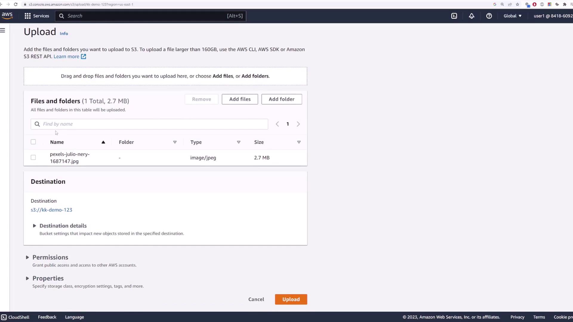Click the AWS logo home icon
Screen dimensions: 573x322
pyautogui.click(x=7, y=16)
